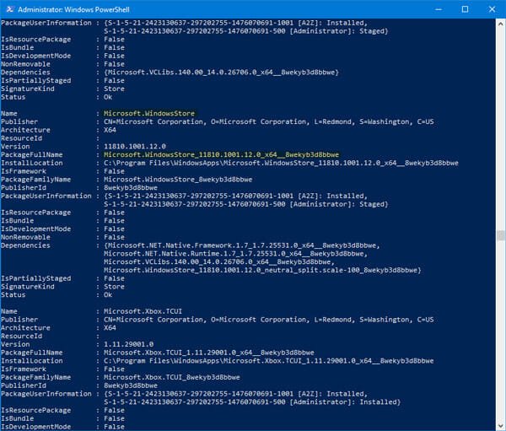This screenshot has width=506, height=431.
Task: Click the Status Ok value of WindowsStore
Action: tap(108, 295)
